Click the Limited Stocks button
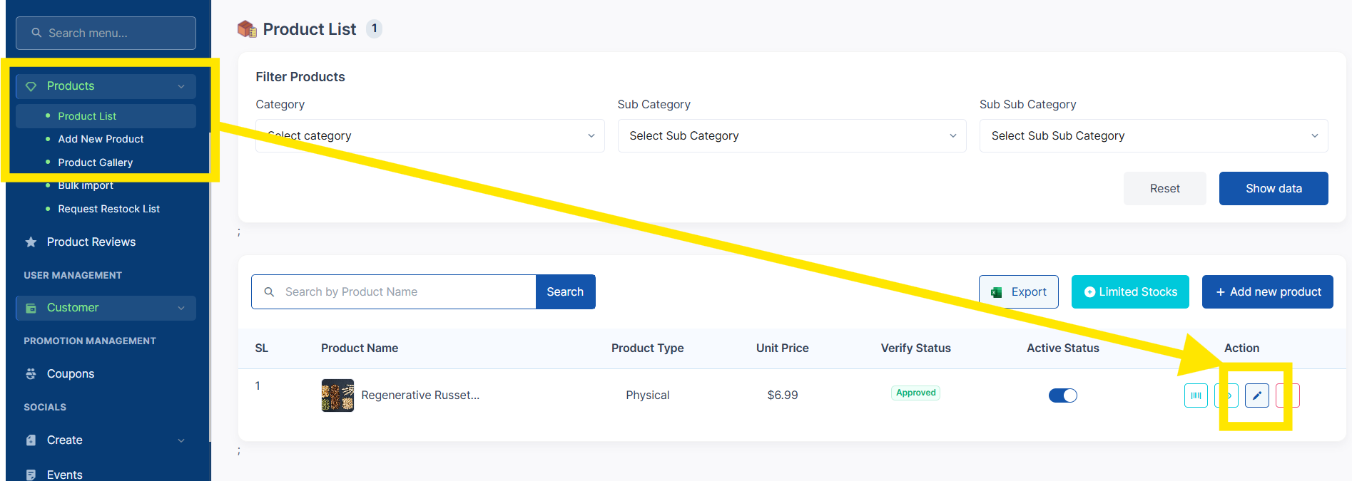Viewport: 1352px width, 481px height. [1130, 292]
